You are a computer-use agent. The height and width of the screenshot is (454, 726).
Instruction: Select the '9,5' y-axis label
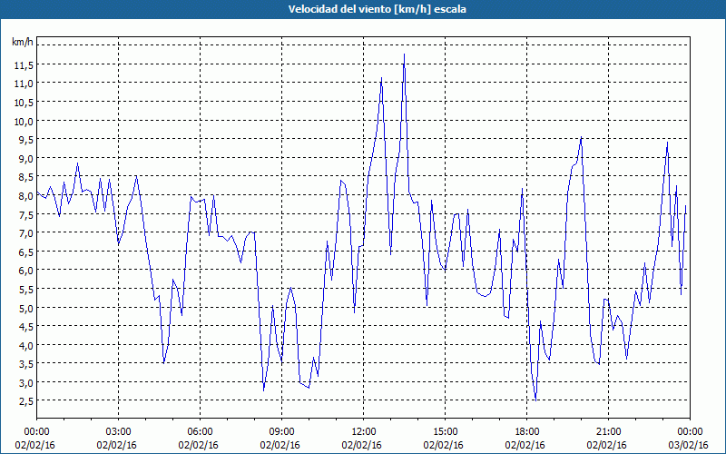click(25, 140)
